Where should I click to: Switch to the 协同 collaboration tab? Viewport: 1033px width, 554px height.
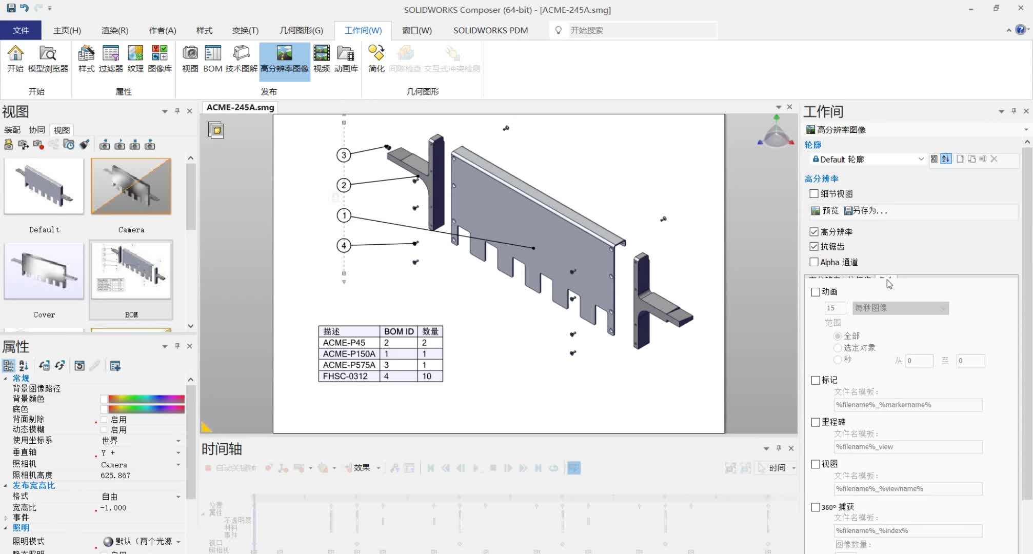pyautogui.click(x=37, y=130)
